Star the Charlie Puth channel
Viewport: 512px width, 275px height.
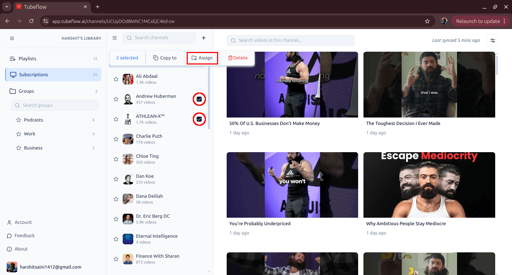(116, 139)
